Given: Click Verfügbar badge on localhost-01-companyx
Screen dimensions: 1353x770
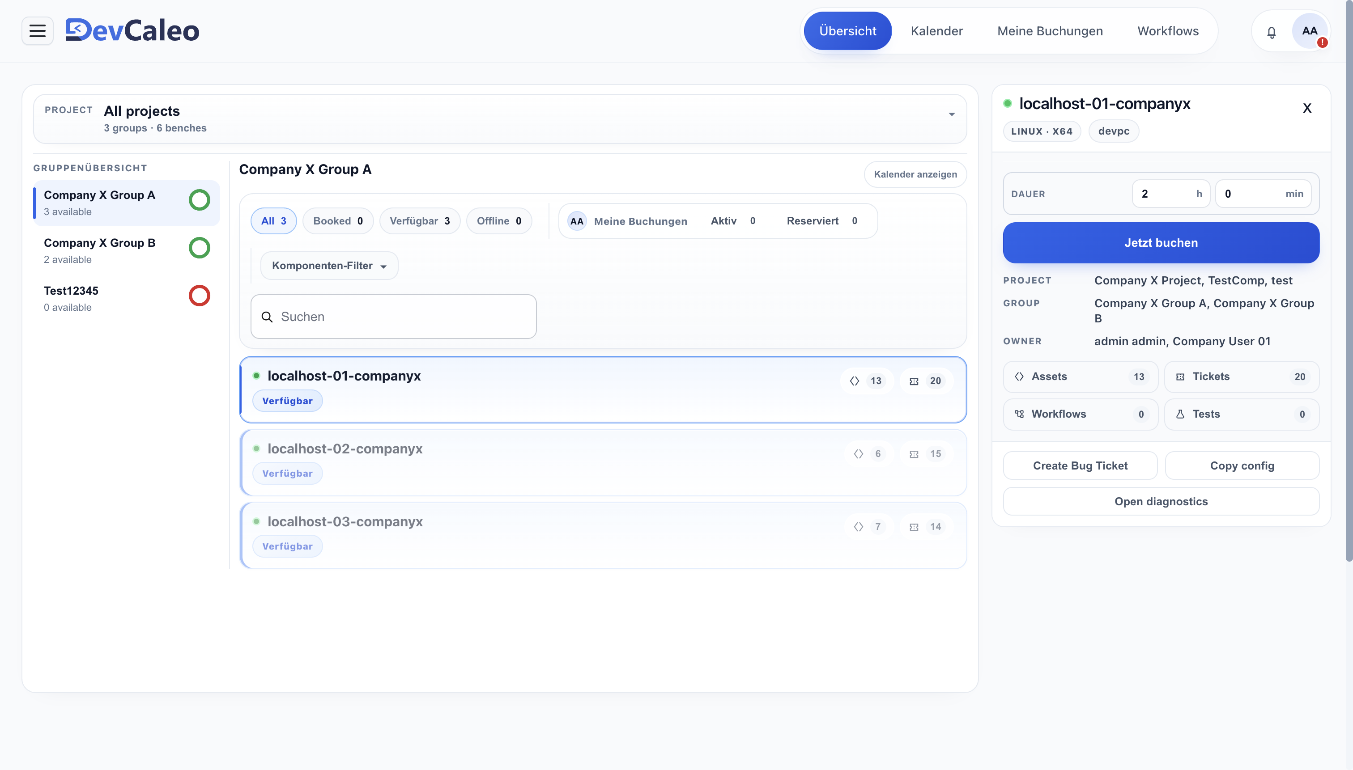Looking at the screenshot, I should tap(287, 401).
